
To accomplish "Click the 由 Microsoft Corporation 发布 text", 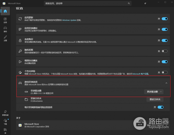I will coord(37,127).
